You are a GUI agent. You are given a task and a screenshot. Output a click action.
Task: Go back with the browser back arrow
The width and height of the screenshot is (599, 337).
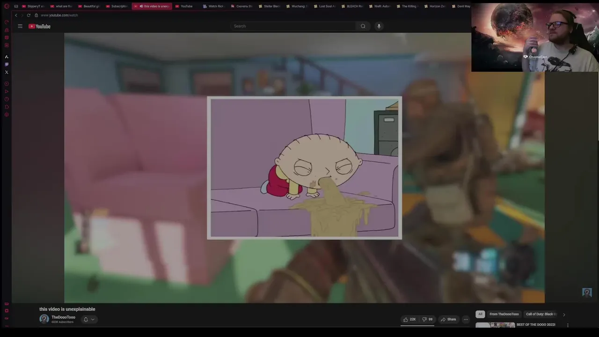(16, 15)
